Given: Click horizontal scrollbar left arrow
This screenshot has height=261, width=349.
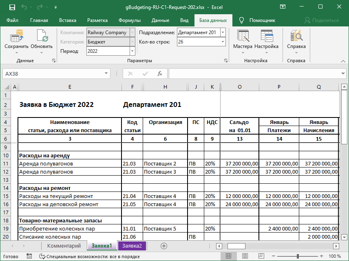Looking at the screenshot, I should 219,246.
